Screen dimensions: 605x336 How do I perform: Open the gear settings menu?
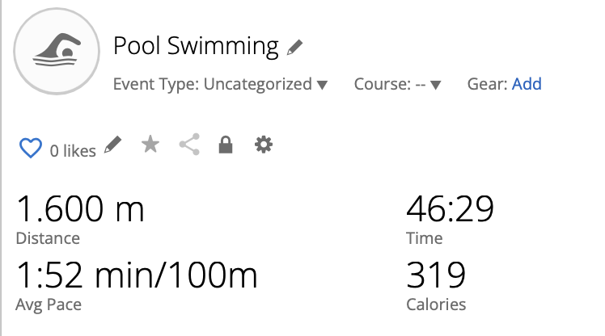tap(264, 145)
